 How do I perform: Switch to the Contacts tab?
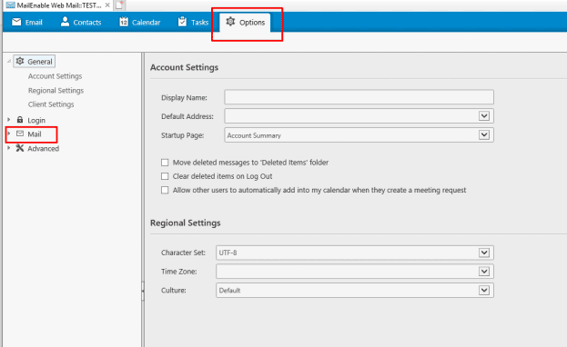click(81, 22)
